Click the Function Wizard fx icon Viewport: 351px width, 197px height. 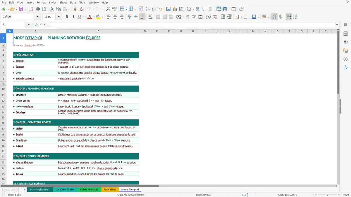pos(36,25)
